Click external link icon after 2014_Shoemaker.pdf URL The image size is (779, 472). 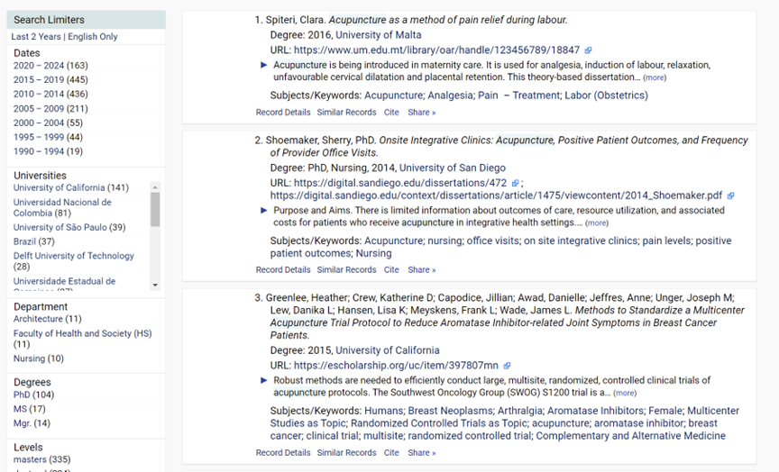tap(730, 195)
